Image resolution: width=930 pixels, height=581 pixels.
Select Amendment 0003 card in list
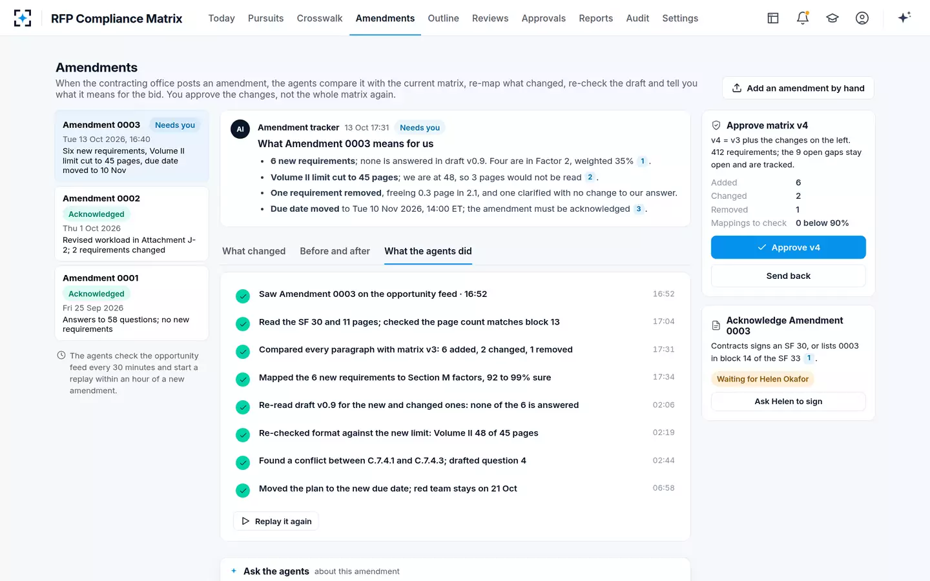pyautogui.click(x=132, y=147)
